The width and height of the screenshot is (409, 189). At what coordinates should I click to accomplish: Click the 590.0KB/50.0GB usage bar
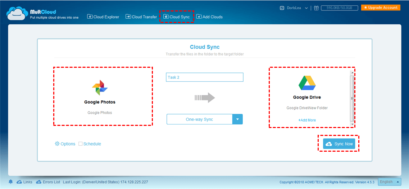[339, 8]
